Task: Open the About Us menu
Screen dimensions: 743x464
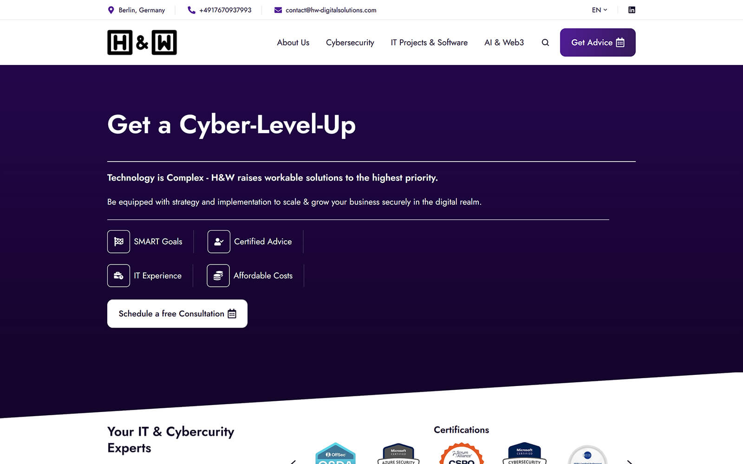Action: click(293, 43)
